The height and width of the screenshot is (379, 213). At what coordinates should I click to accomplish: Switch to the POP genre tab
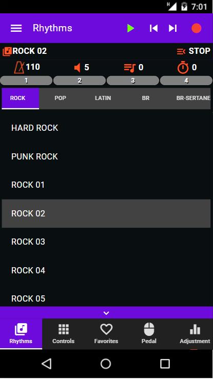(60, 98)
